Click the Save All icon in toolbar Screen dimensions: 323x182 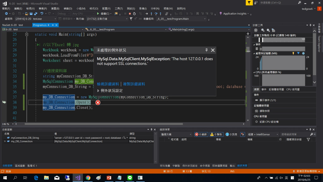35,14
